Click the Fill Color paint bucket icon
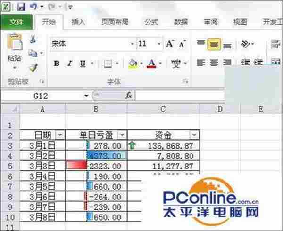Image resolution: width=283 pixels, height=231 pixels. (x=133, y=64)
